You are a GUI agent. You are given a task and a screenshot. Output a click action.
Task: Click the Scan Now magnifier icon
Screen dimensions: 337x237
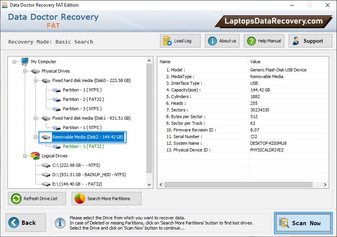pyautogui.click(x=284, y=223)
